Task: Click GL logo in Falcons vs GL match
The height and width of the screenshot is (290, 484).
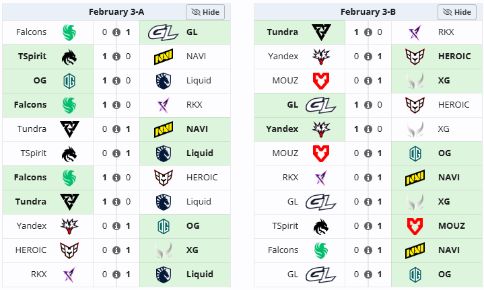Action: tap(162, 32)
